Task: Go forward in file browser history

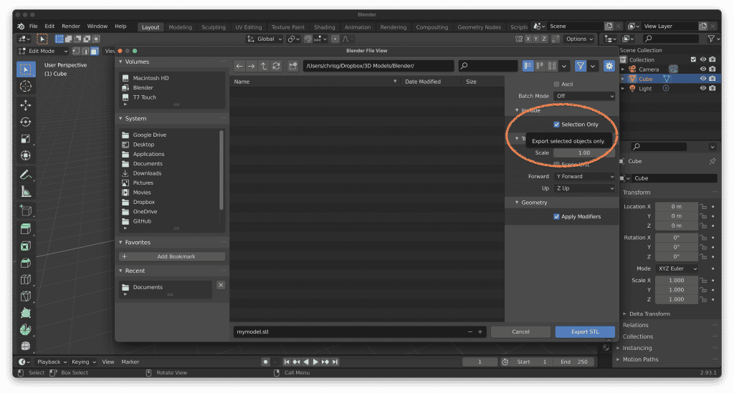Action: tap(252, 66)
